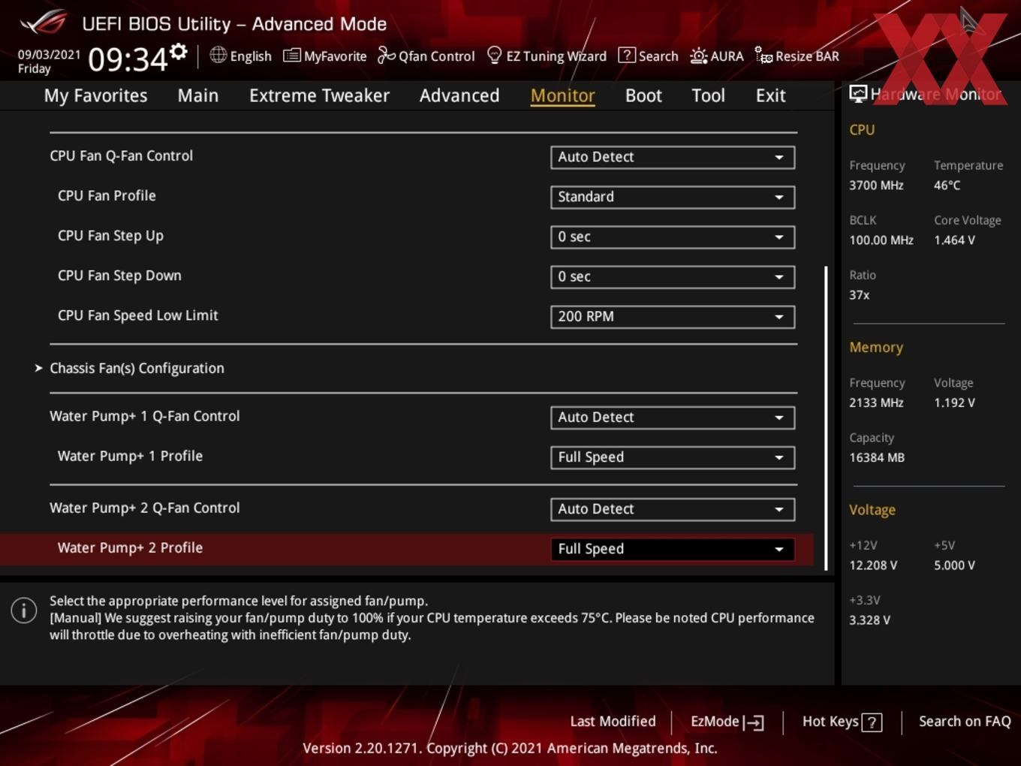Click Ratio value 37x
Image resolution: width=1021 pixels, height=766 pixels.
tap(859, 295)
